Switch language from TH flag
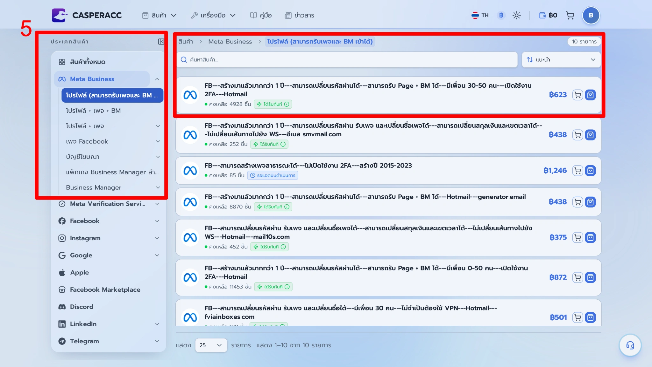652x367 pixels. coord(480,15)
